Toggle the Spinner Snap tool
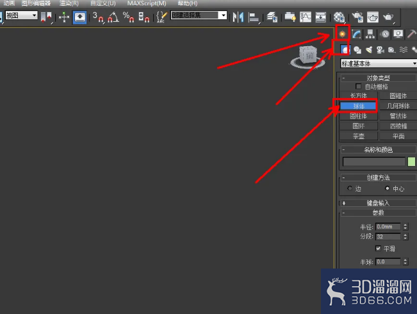This screenshot has width=417, height=314. click(x=144, y=17)
